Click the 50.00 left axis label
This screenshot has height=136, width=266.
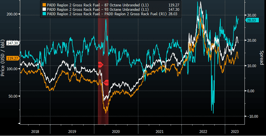(x=13, y=96)
